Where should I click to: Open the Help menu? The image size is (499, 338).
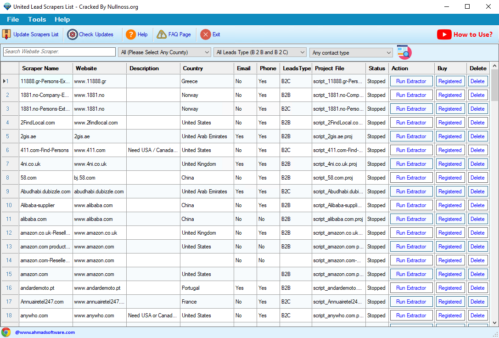(62, 19)
